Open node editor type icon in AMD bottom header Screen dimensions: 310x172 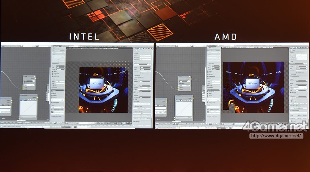point(157,124)
